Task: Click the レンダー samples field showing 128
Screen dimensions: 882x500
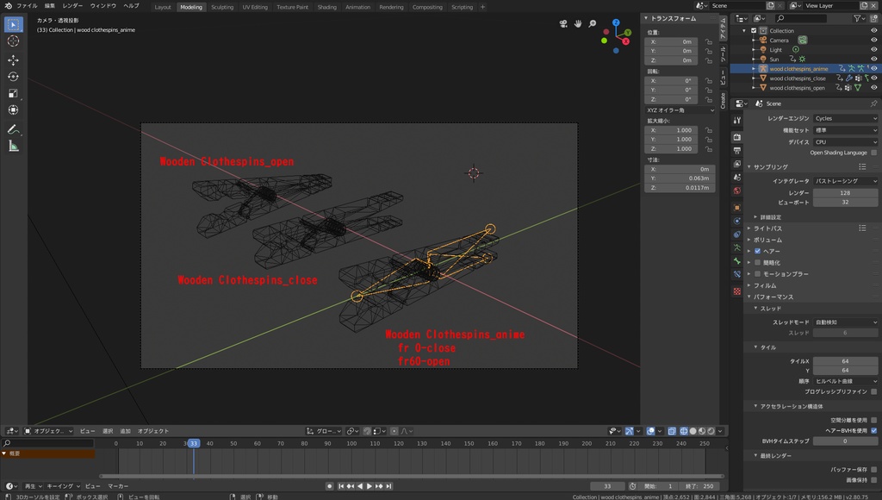Action: pos(845,192)
